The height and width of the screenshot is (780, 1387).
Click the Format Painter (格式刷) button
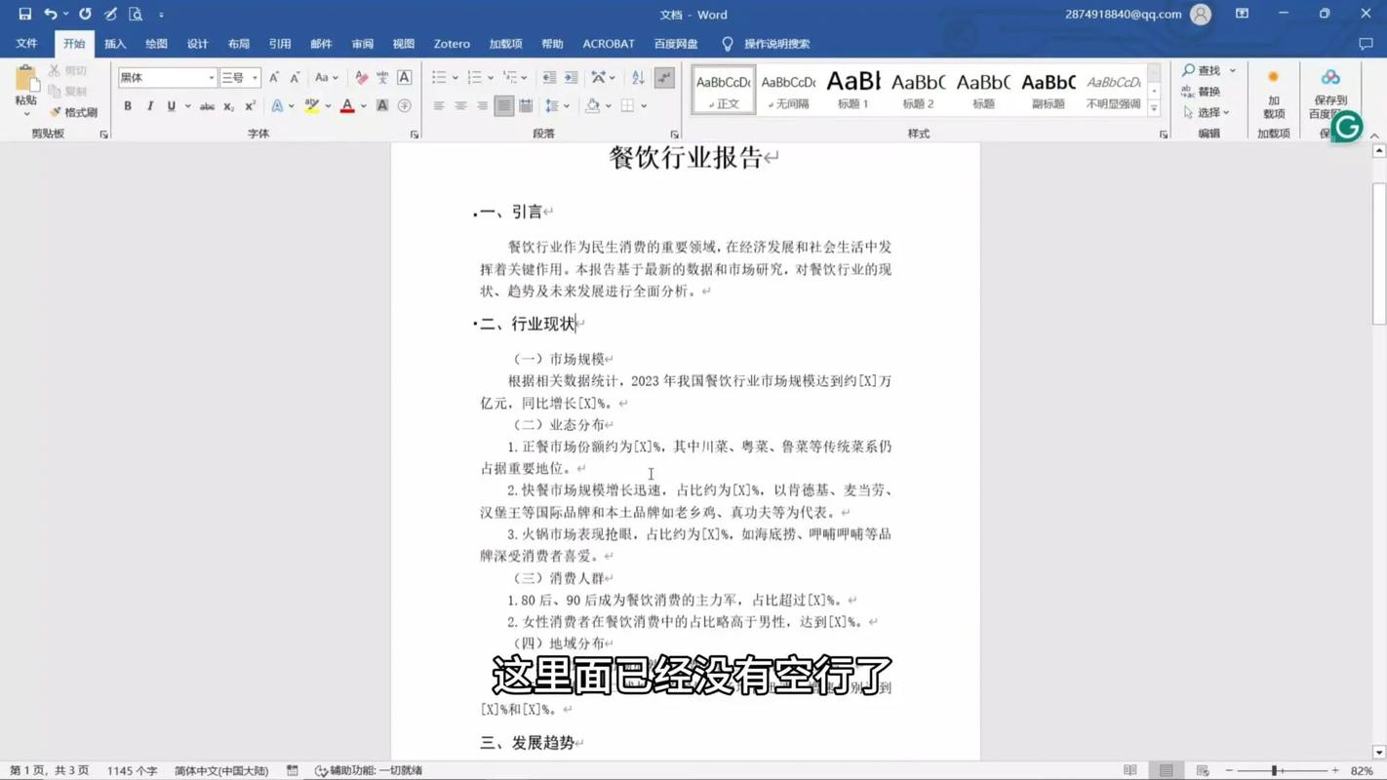click(74, 112)
